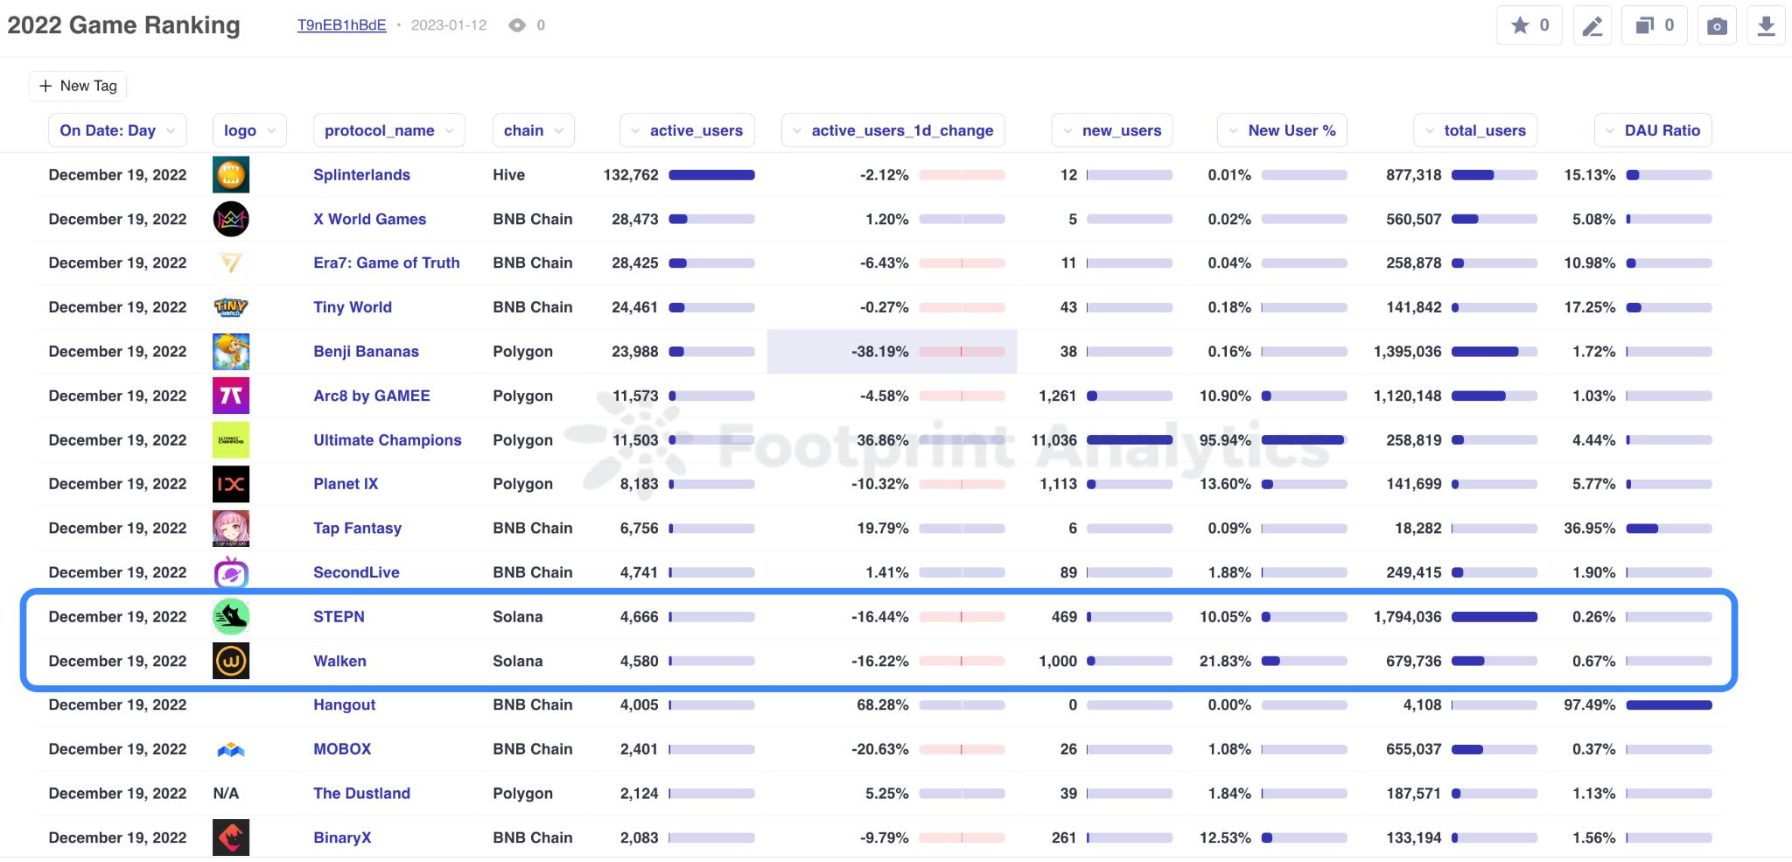Click the Arc8 by GAMEE logo

[231, 396]
